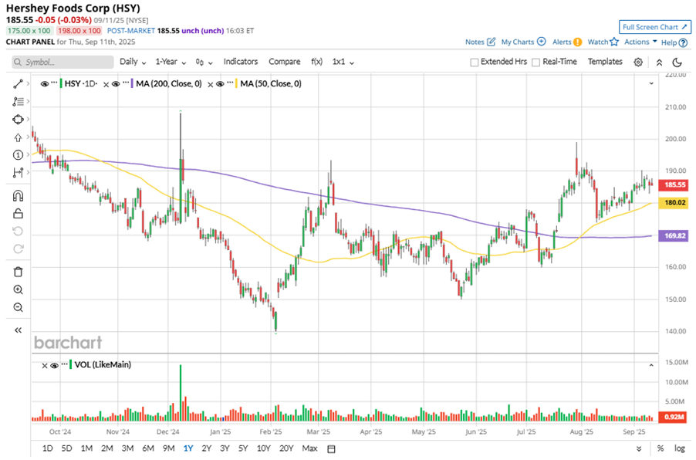The height and width of the screenshot is (460, 696).
Task: Open the Help question icon
Action: point(683,42)
